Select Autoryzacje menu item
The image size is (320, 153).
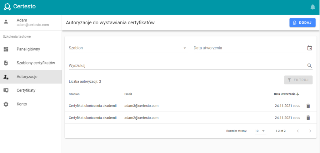31,77
